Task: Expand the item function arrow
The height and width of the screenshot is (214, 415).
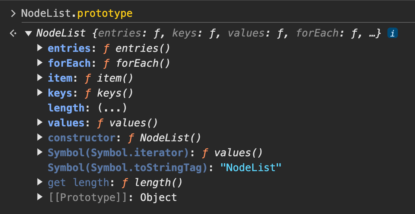Action: [40, 78]
